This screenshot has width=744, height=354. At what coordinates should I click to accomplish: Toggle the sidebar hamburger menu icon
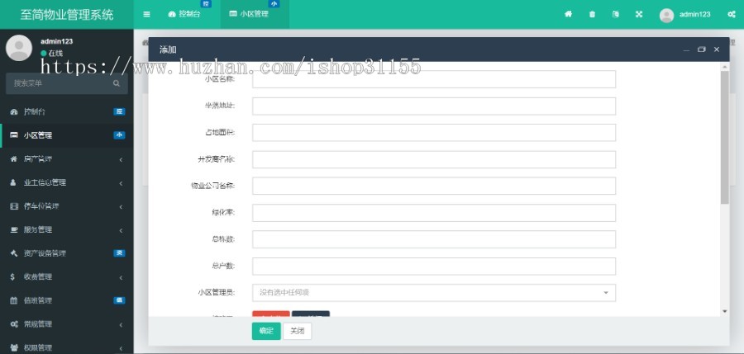[146, 14]
